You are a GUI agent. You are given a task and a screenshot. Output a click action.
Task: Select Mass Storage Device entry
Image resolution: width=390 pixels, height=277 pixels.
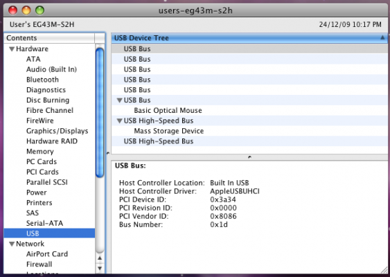(169, 131)
